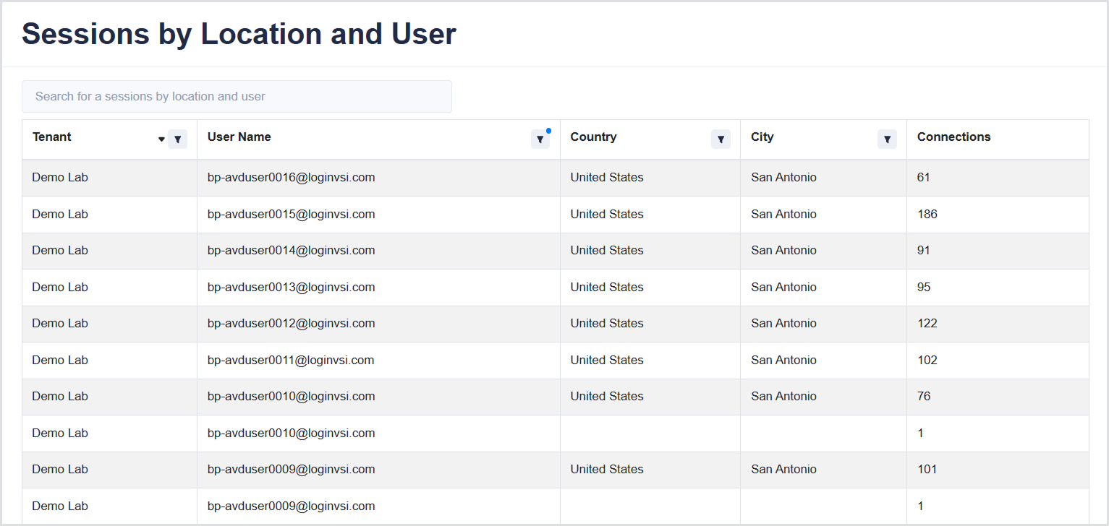Click United States in the avduser0011 row

point(606,360)
